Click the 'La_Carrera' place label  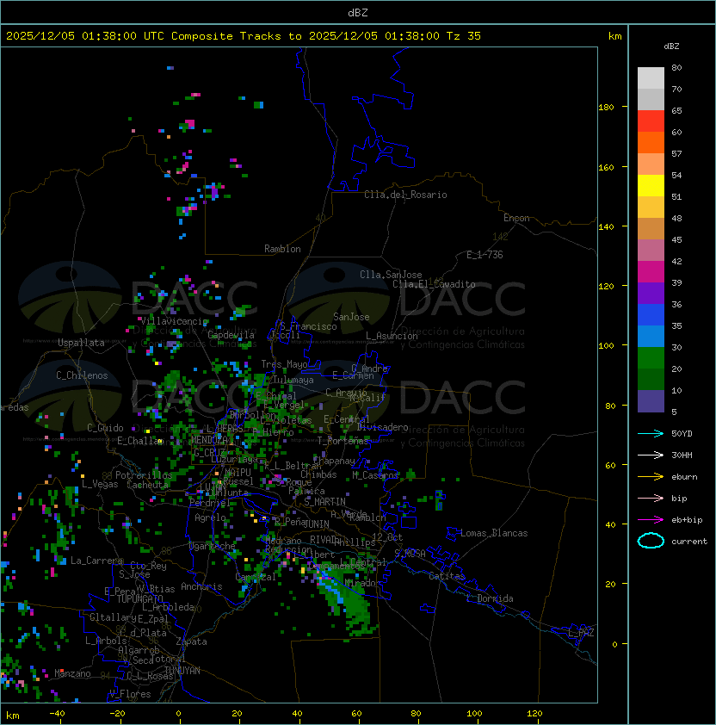[x=96, y=561]
